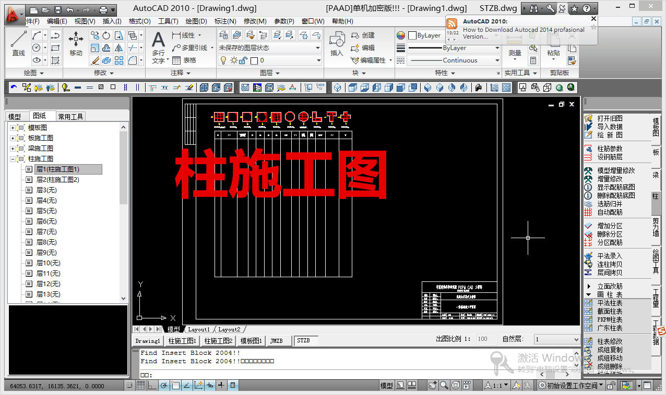666x395 pixels.
Task: Switch to the Layout1 tab
Action: [x=199, y=329]
